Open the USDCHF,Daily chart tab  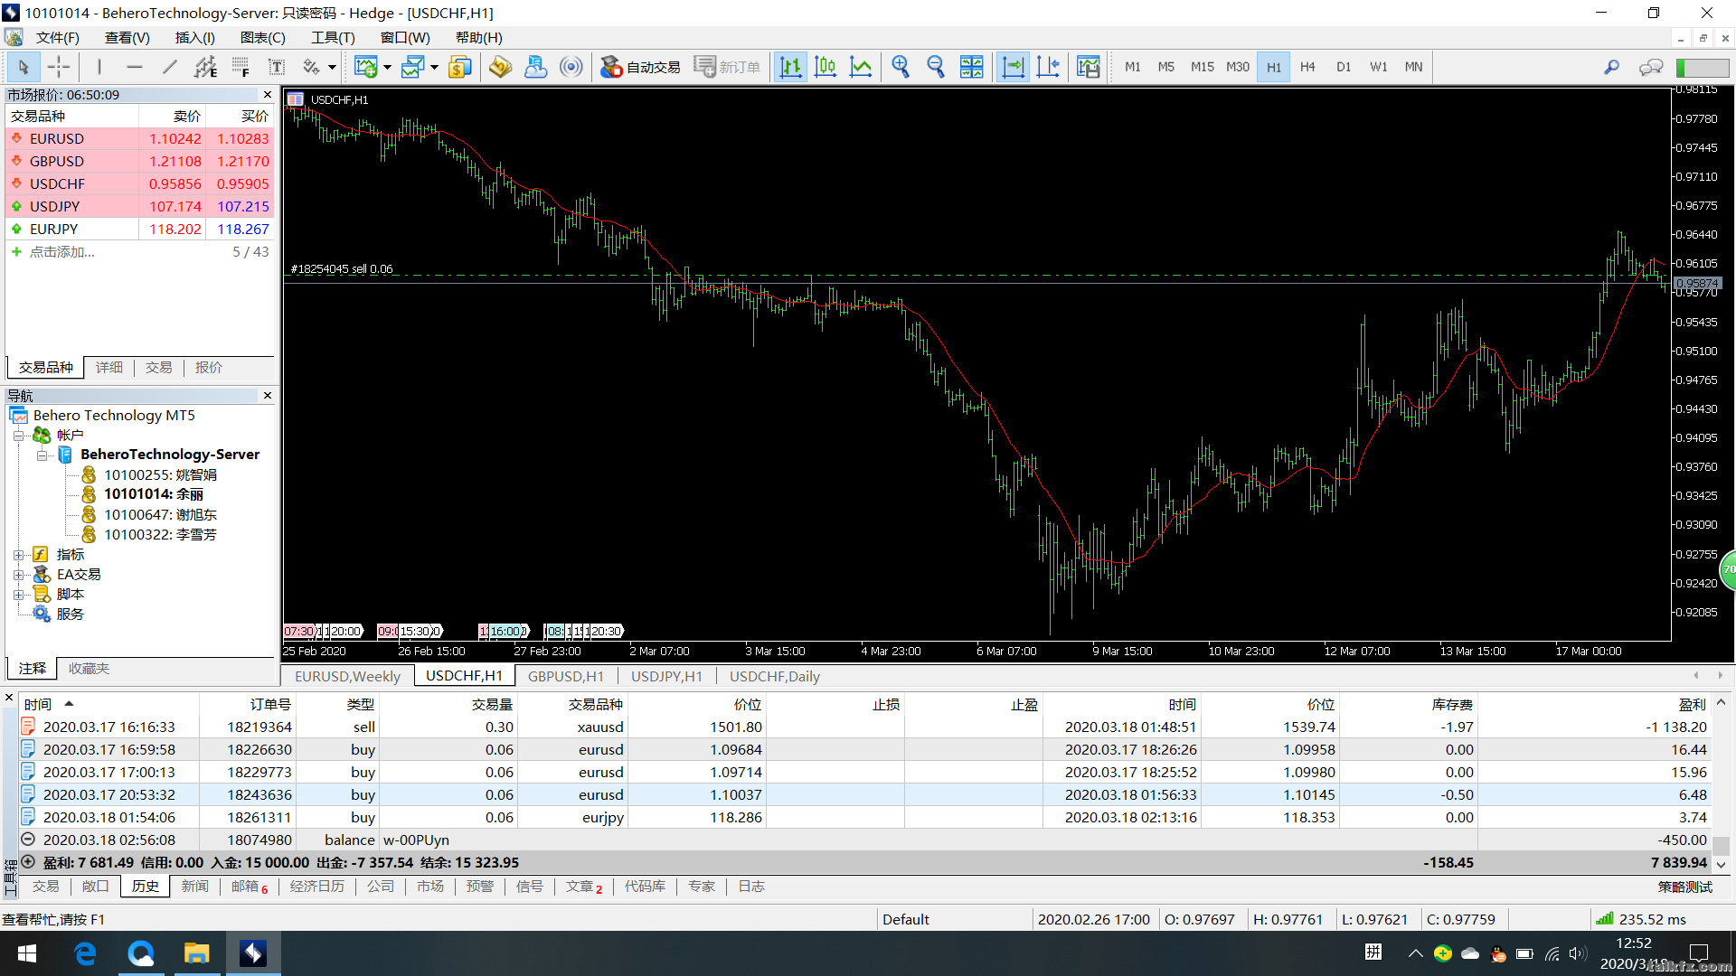click(x=775, y=676)
